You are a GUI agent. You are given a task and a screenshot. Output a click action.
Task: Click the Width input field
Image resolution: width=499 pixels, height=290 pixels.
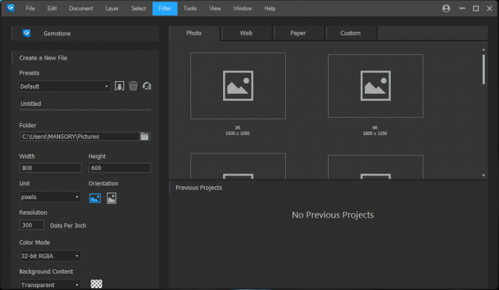click(x=51, y=168)
